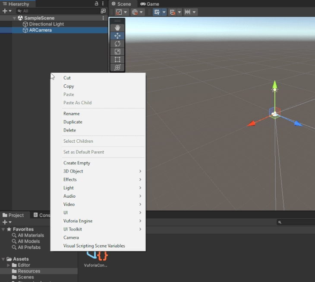The height and width of the screenshot is (282, 315).
Task: Click tool handle position pivot icon
Action: click(119, 12)
